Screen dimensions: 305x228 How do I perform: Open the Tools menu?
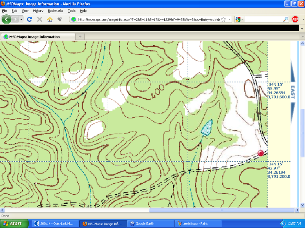pos(72,11)
